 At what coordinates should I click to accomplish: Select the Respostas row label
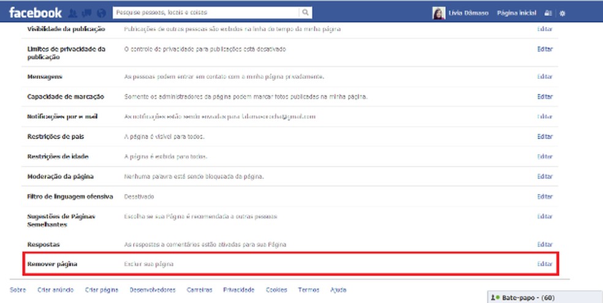tap(44, 245)
